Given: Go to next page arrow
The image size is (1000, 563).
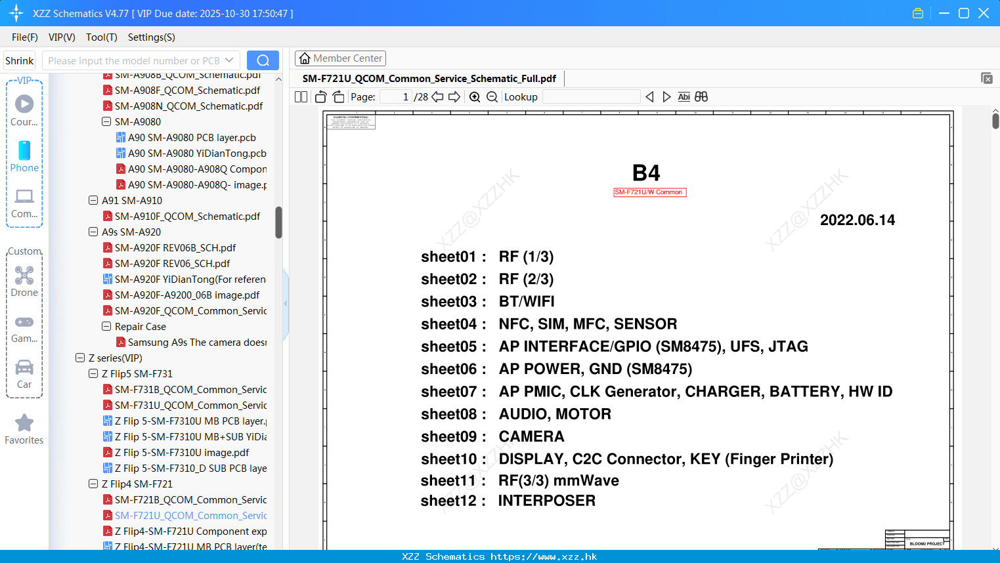Looking at the screenshot, I should pos(454,96).
